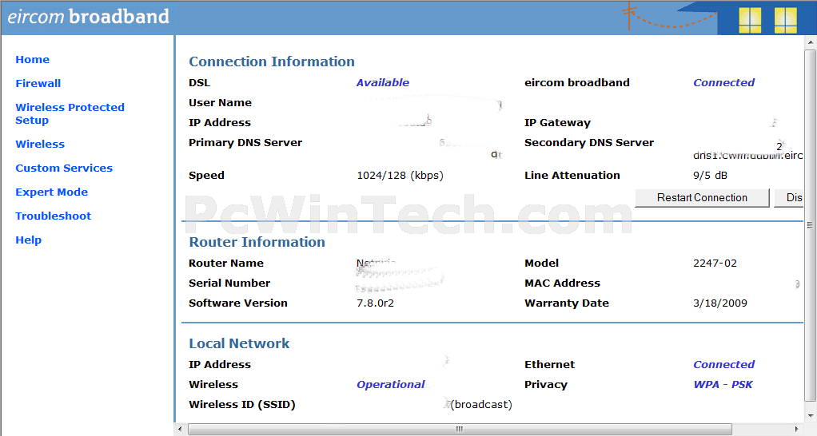Click the Speed value 1024/128 (kbps)
The image size is (817, 436).
tap(401, 176)
